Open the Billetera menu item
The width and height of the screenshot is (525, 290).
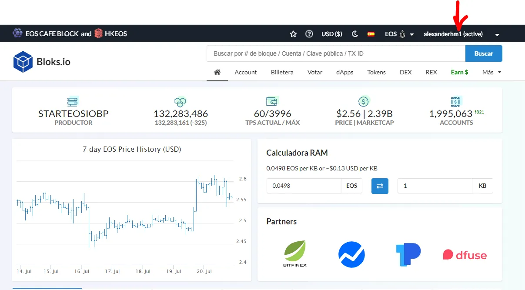pyautogui.click(x=282, y=72)
